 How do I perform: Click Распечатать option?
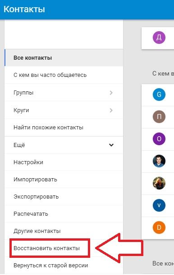[x=64, y=214]
